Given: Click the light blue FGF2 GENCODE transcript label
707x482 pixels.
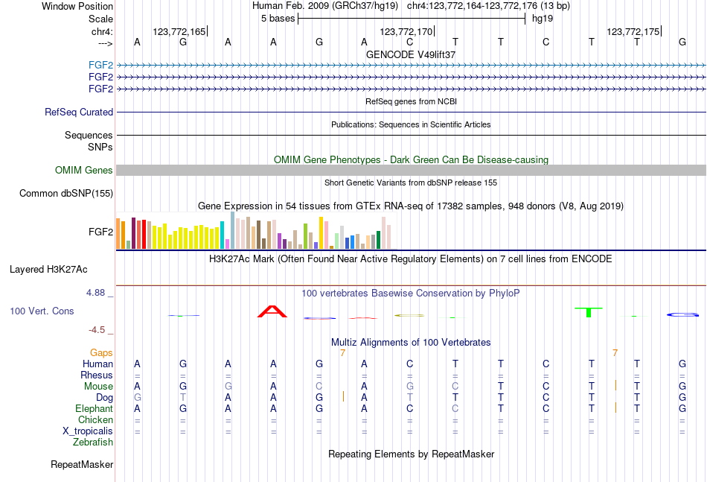Looking at the screenshot, I should 100,66.
